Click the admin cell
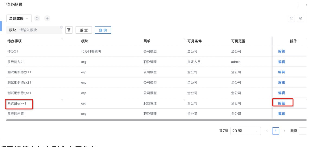314x147 pixels. [236, 62]
